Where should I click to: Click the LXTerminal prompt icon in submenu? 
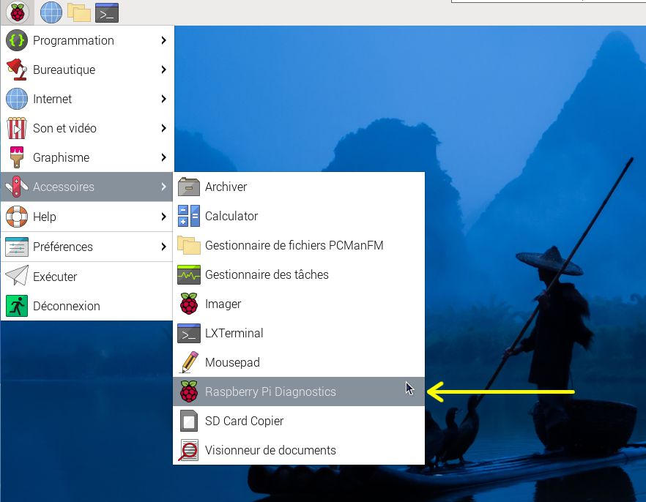189,333
